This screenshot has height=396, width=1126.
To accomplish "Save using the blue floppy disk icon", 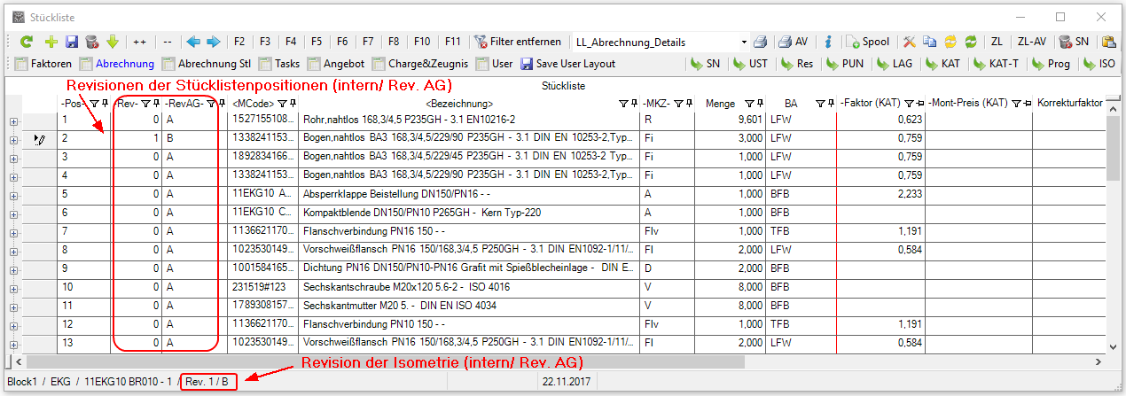I will coord(72,42).
